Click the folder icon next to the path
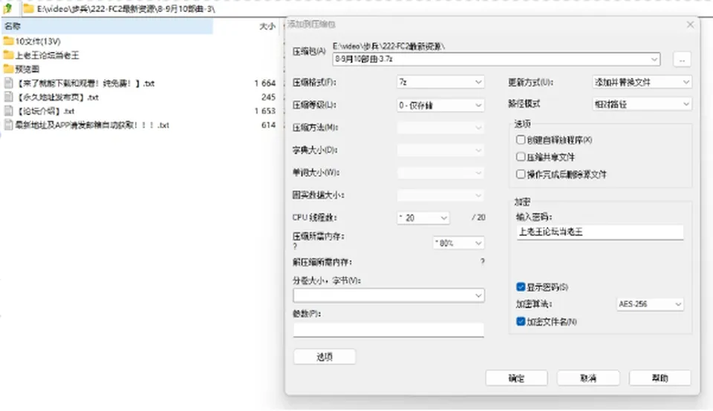 coord(28,9)
